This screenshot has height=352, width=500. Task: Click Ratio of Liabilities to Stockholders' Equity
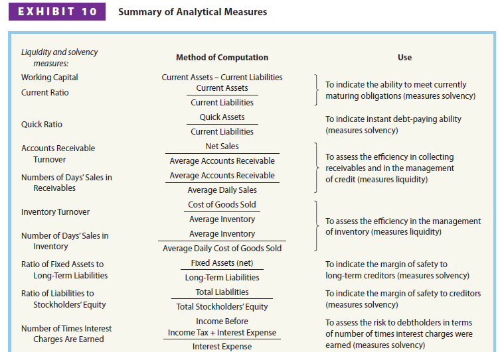point(63,299)
